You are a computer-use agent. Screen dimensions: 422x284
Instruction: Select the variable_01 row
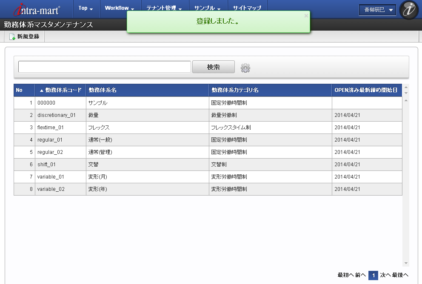coord(208,177)
